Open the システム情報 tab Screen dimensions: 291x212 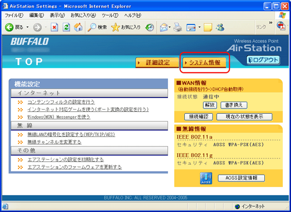tap(204, 63)
